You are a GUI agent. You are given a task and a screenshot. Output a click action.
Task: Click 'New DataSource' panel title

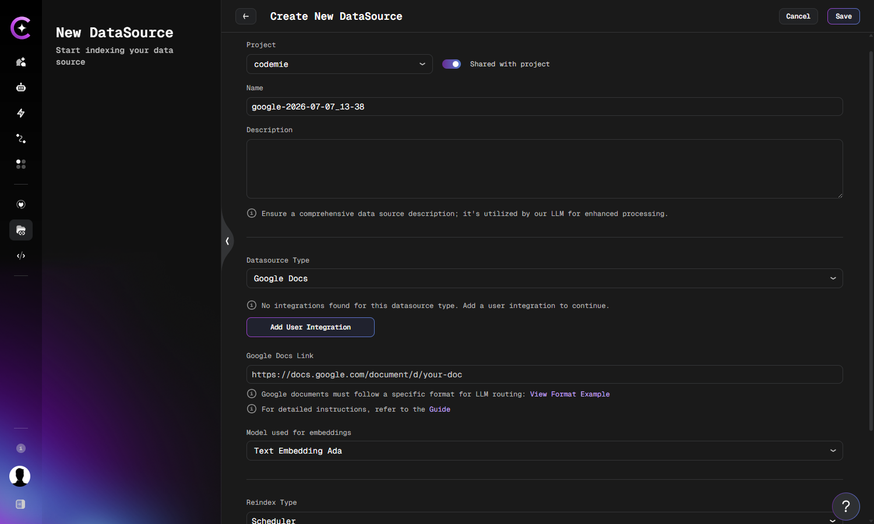[115, 33]
